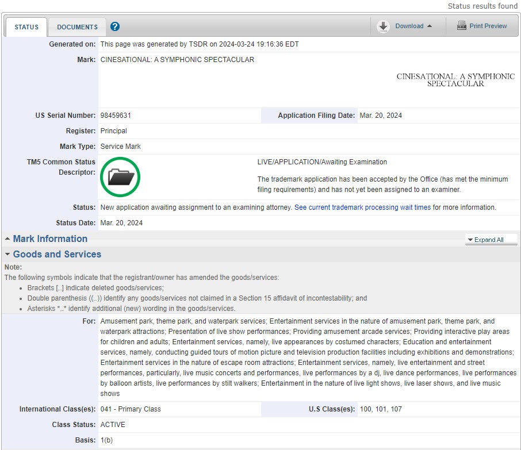Open the Download dropdown caret

(x=430, y=26)
